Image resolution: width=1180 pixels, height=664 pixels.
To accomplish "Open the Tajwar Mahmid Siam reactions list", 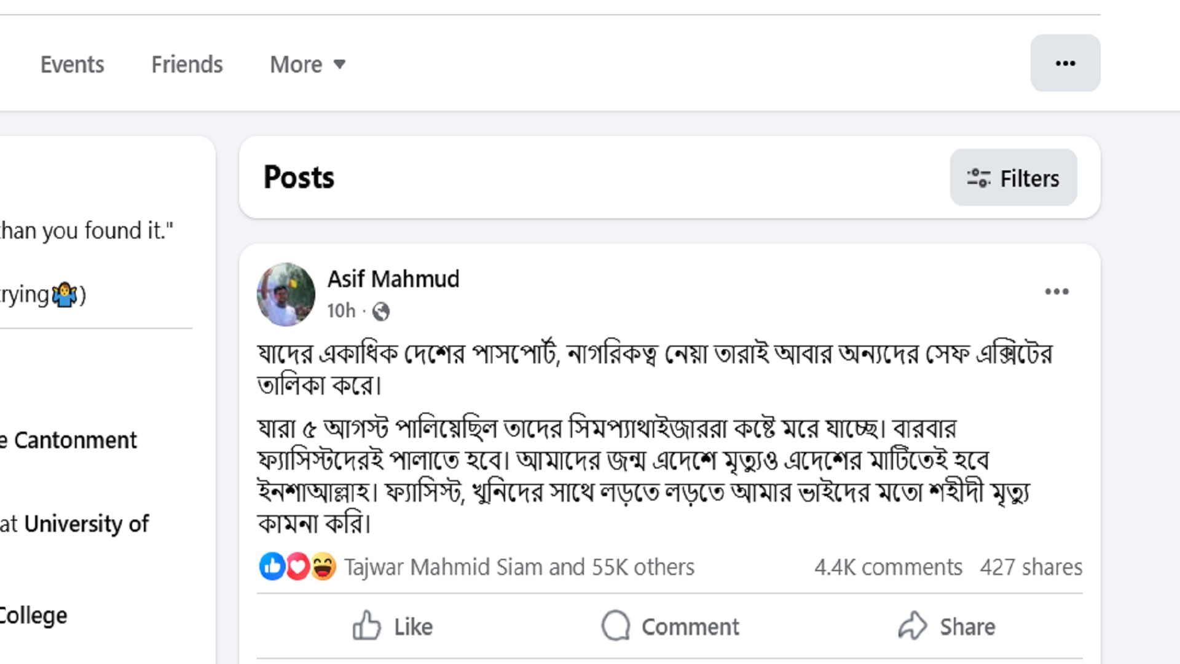I will [519, 567].
